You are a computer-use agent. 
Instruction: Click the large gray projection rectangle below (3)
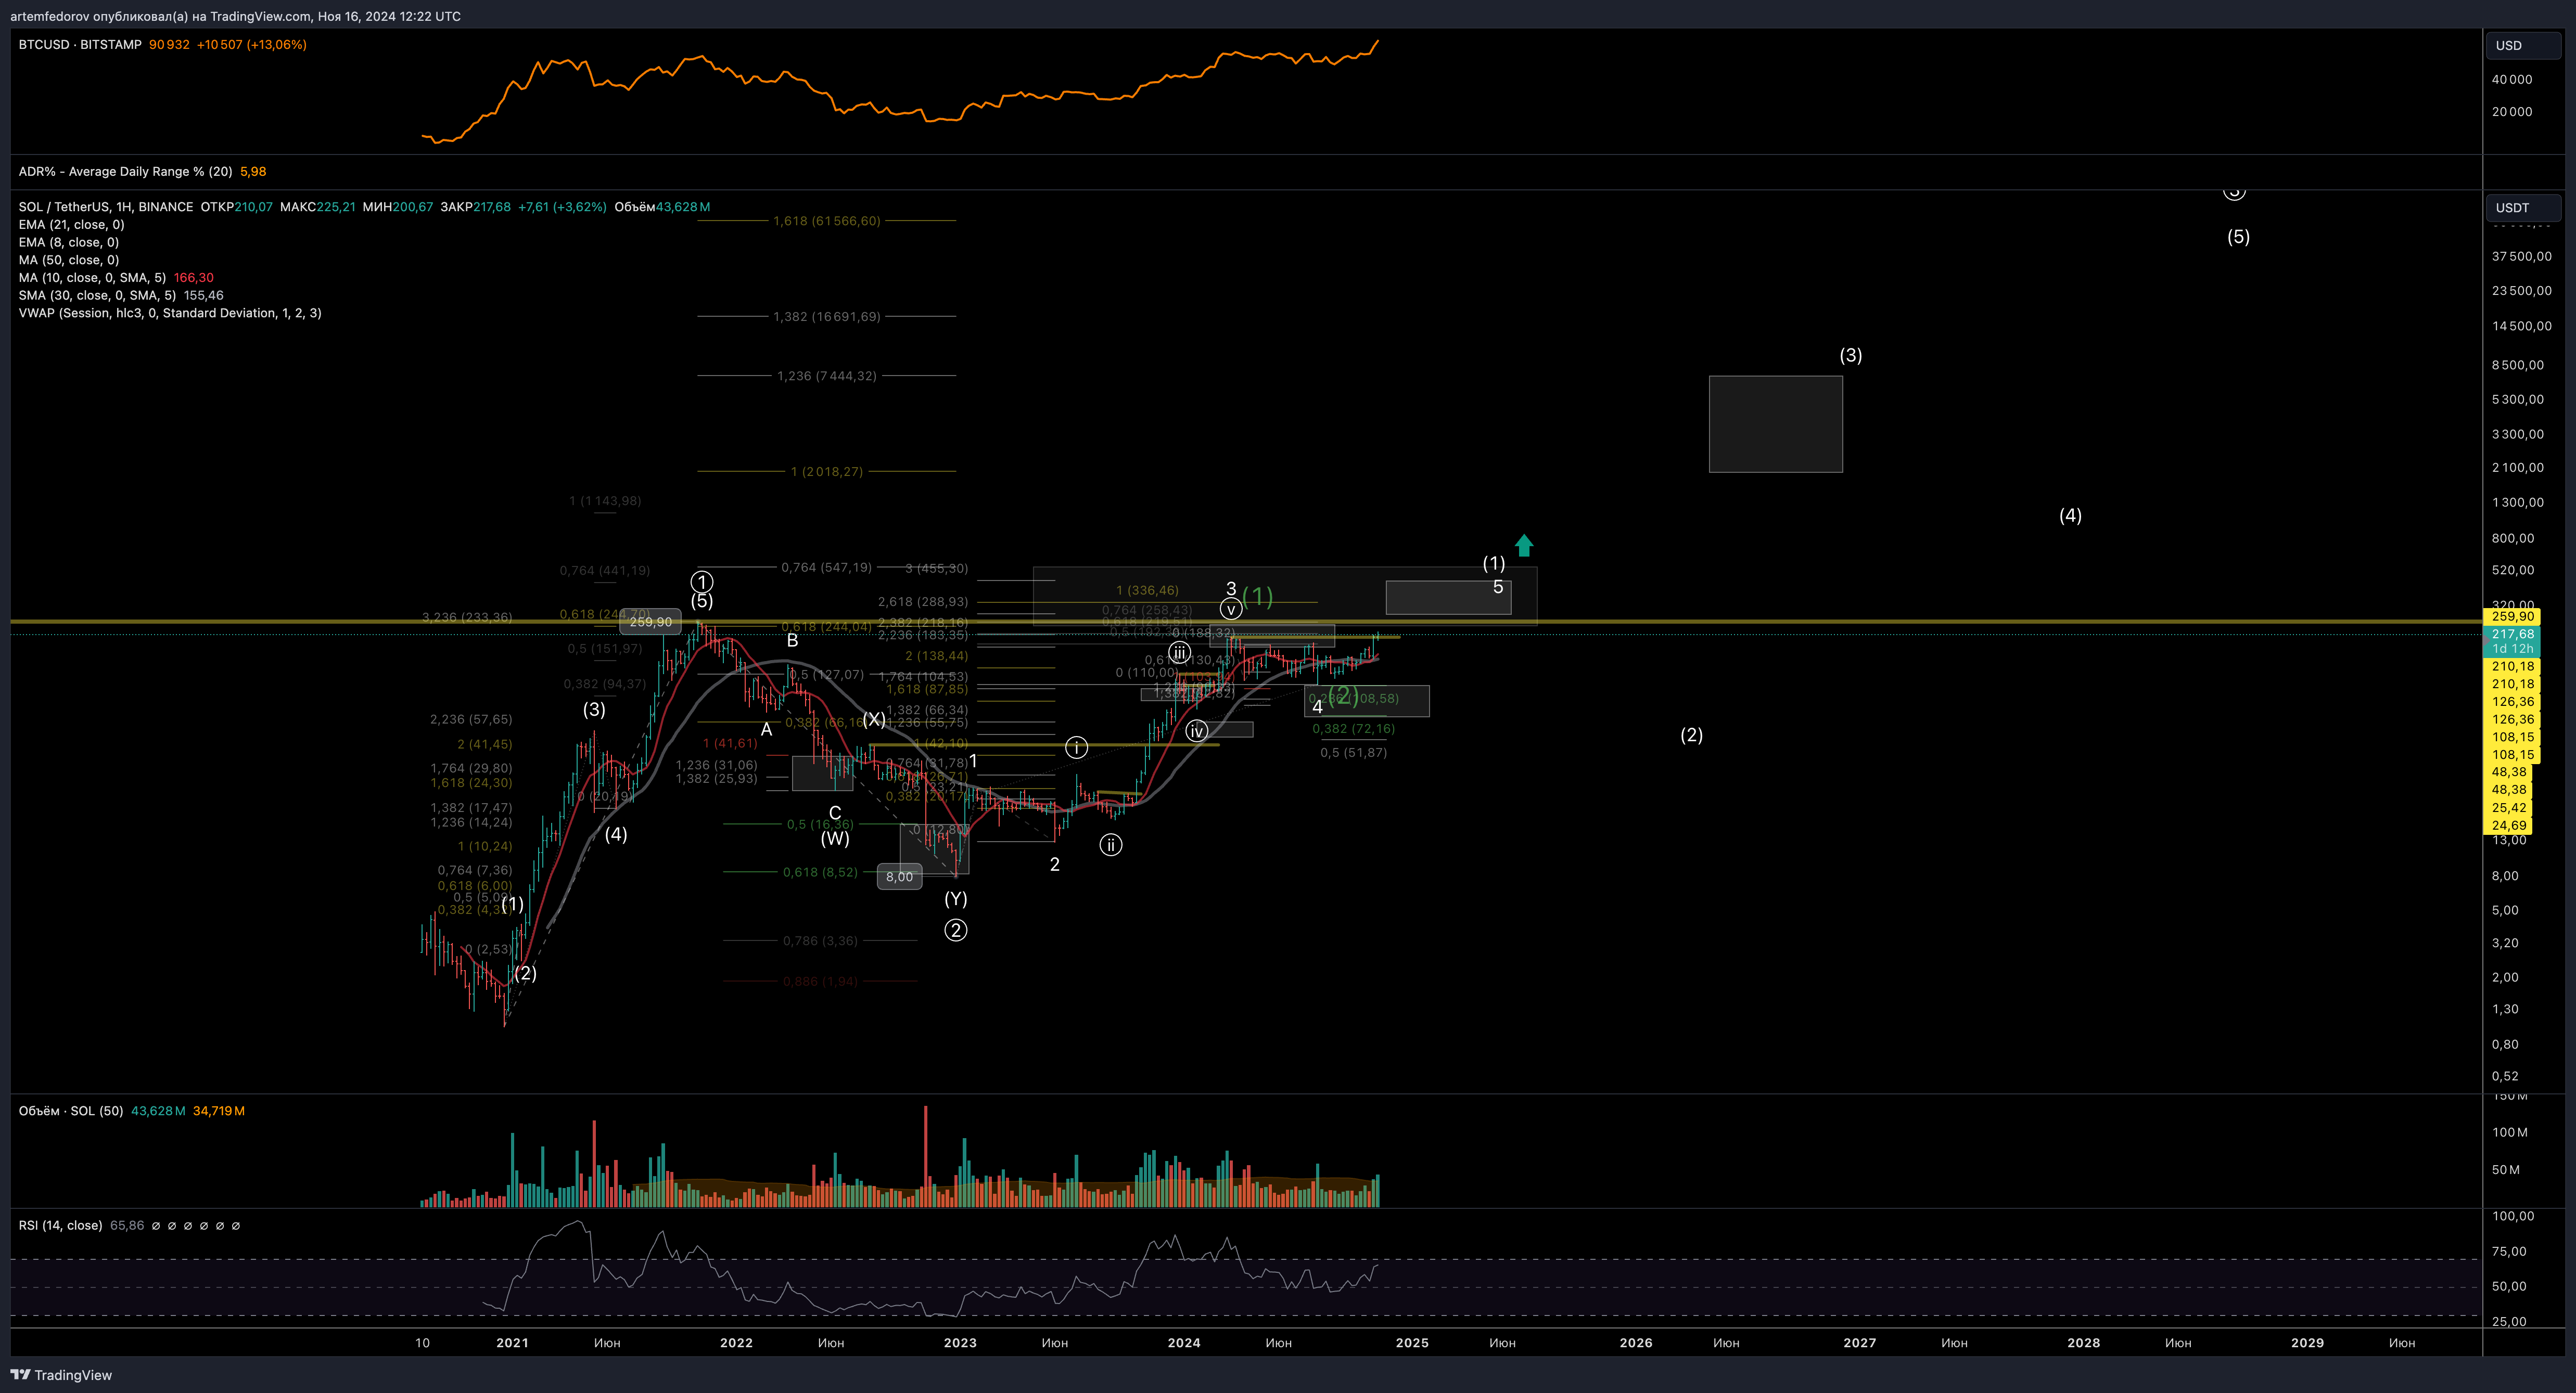tap(1776, 424)
